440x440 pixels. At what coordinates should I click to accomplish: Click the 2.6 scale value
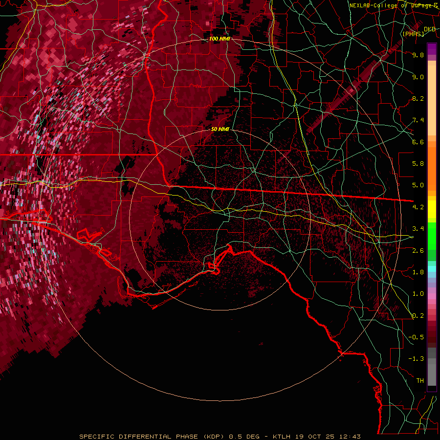tap(418, 251)
